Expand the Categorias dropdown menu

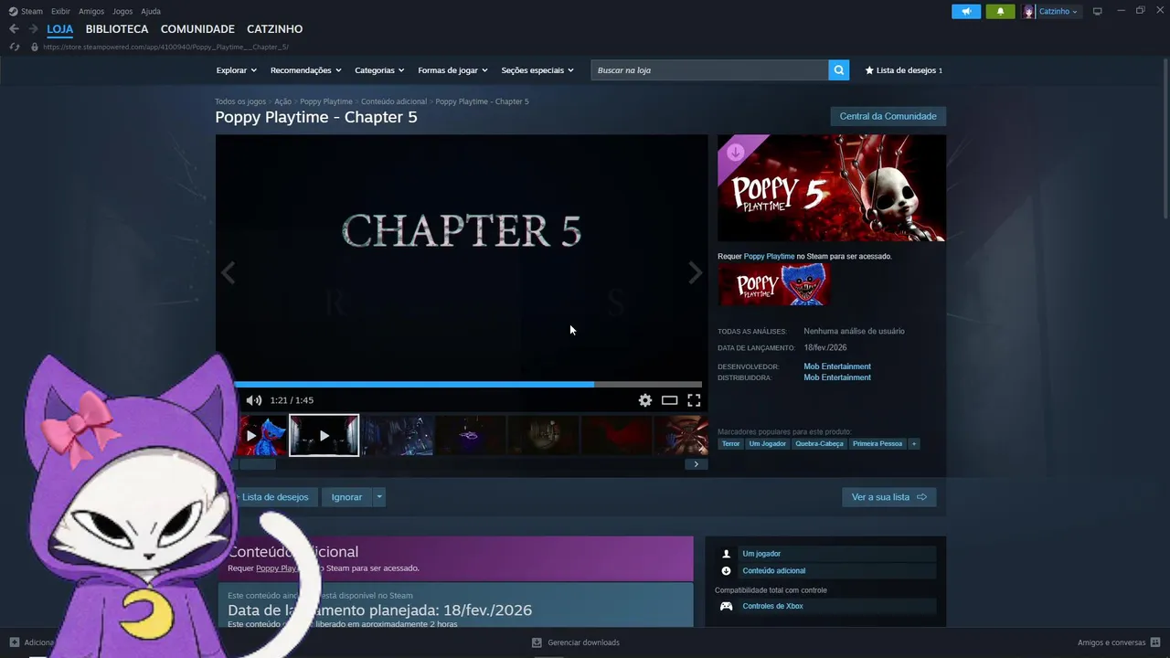pos(379,70)
